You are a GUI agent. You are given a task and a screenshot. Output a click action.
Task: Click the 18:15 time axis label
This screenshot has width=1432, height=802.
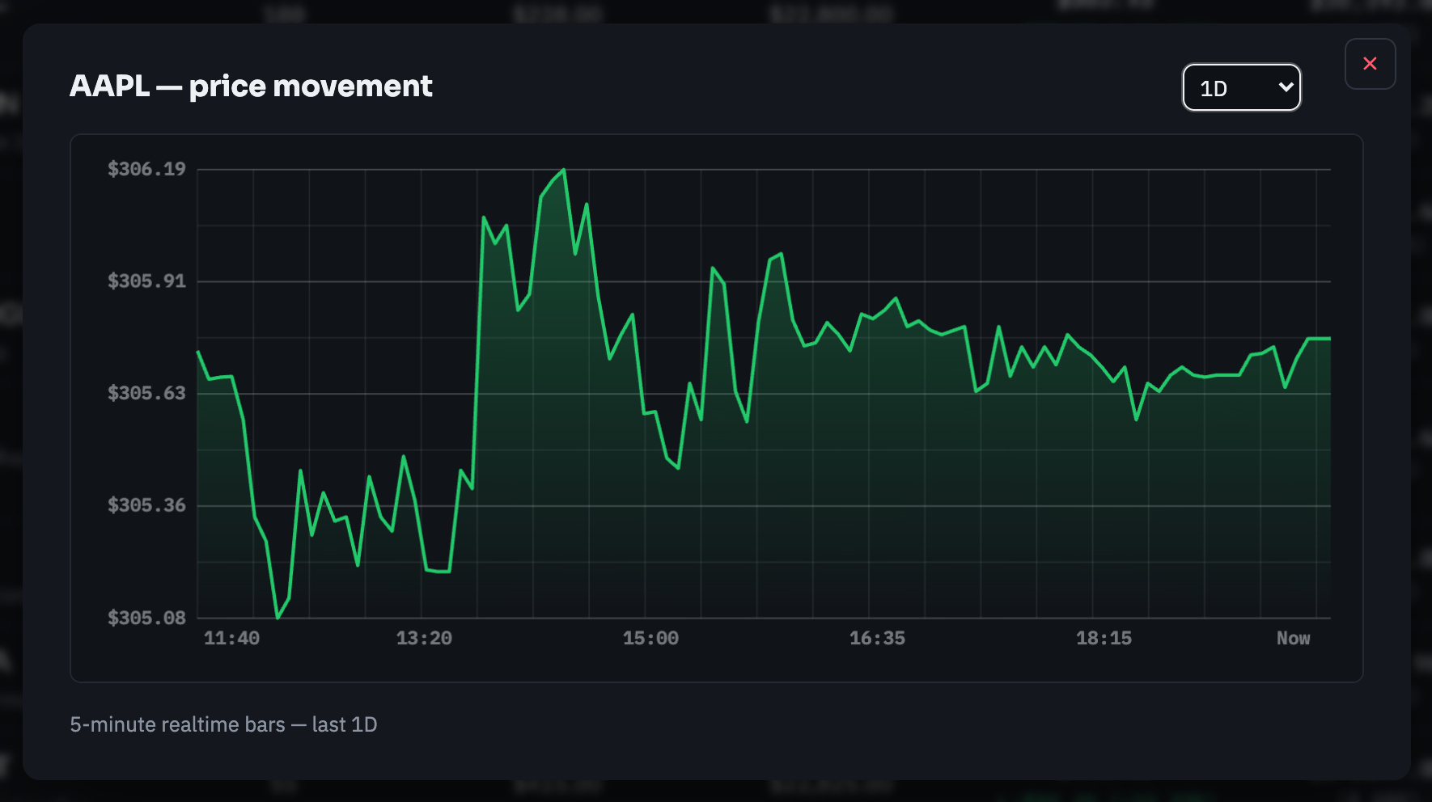point(1104,639)
